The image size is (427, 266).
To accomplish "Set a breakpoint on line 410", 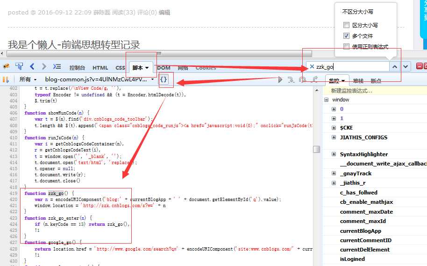I will tap(13, 137).
